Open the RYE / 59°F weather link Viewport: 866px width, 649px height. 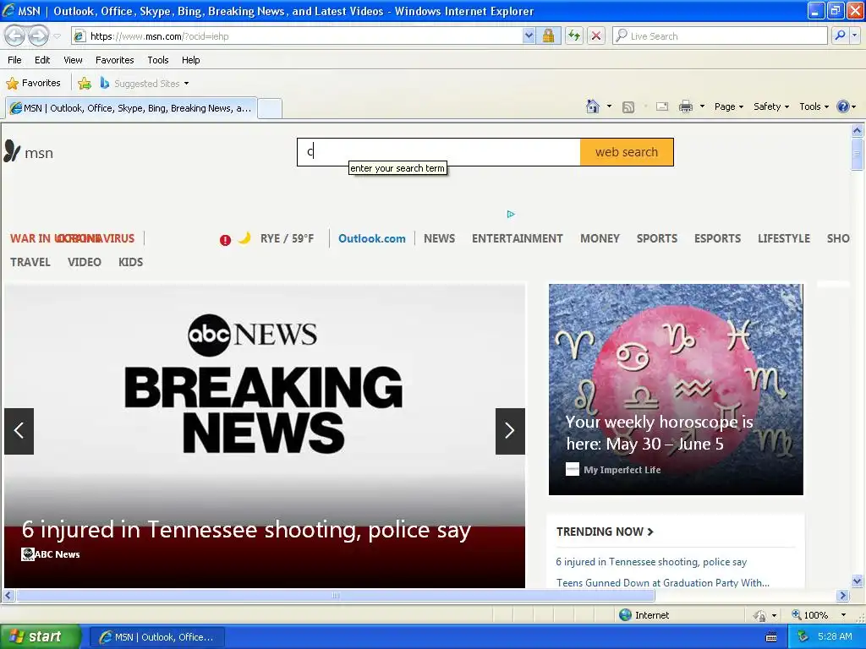tap(288, 238)
